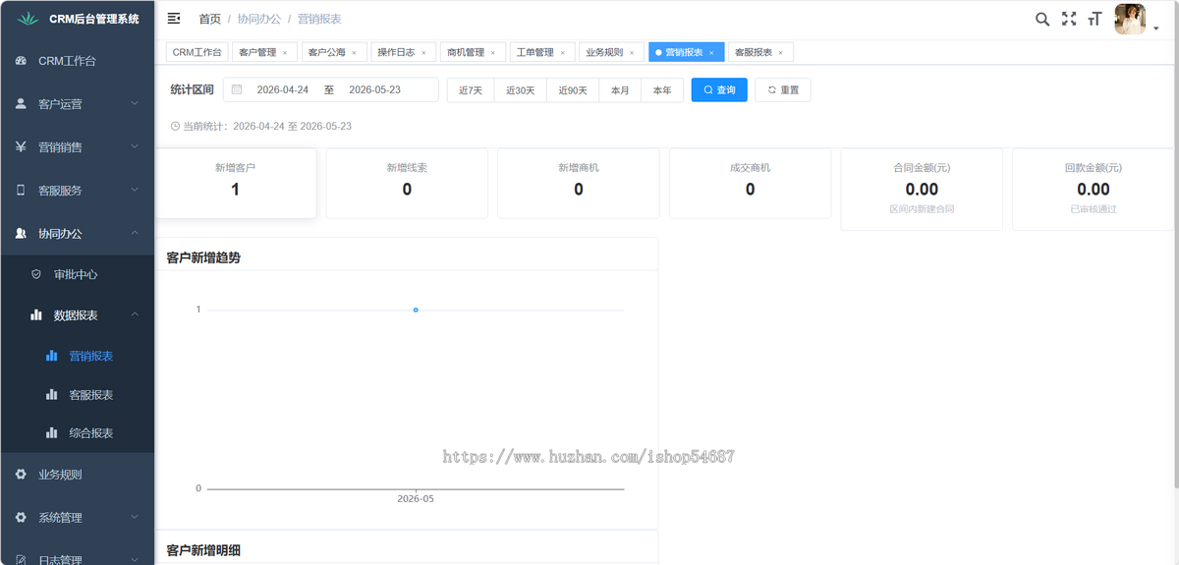Open the font size icon
The image size is (1179, 565).
(x=1095, y=19)
